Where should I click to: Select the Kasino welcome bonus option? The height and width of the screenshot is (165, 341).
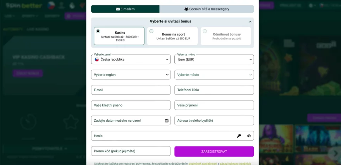click(98, 31)
